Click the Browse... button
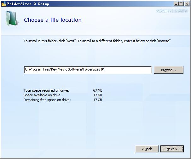The image size is (191, 159). click(169, 70)
